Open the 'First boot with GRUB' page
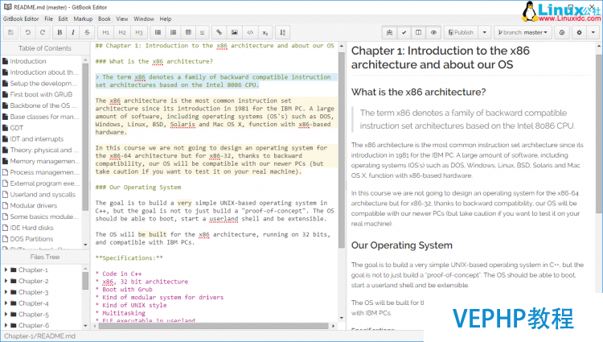Image resolution: width=603 pixels, height=342 pixels. [41, 94]
